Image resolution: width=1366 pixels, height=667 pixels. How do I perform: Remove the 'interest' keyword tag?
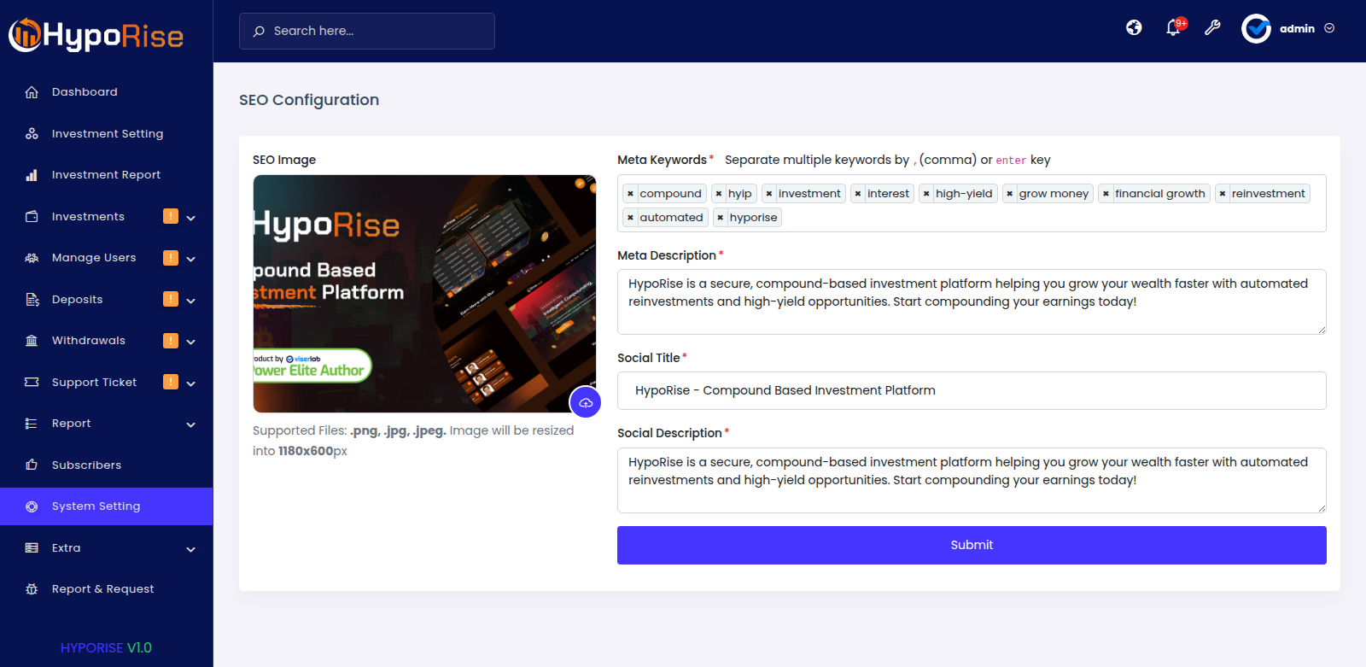point(858,194)
